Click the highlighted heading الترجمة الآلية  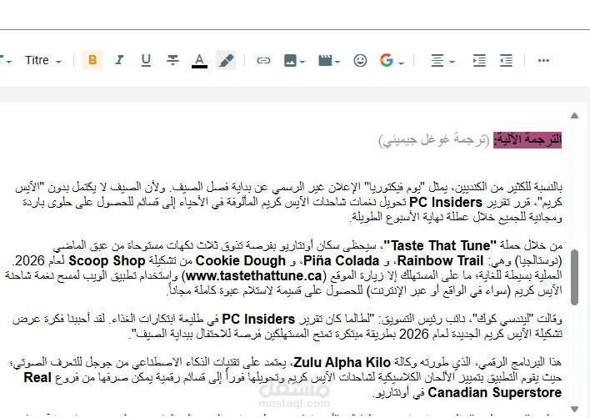[527, 139]
